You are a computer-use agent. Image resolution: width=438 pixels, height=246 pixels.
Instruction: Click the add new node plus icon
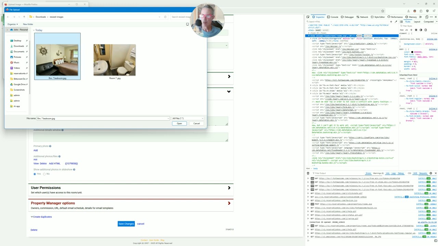click(391, 22)
